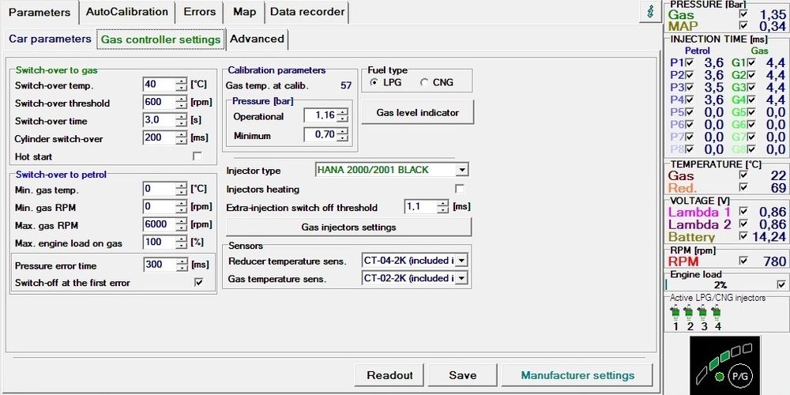
Task: Open the Advanced sub-tab
Action: [258, 39]
